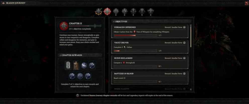Click the red back arrow button
The width and height of the screenshot is (249, 104).
246,3
